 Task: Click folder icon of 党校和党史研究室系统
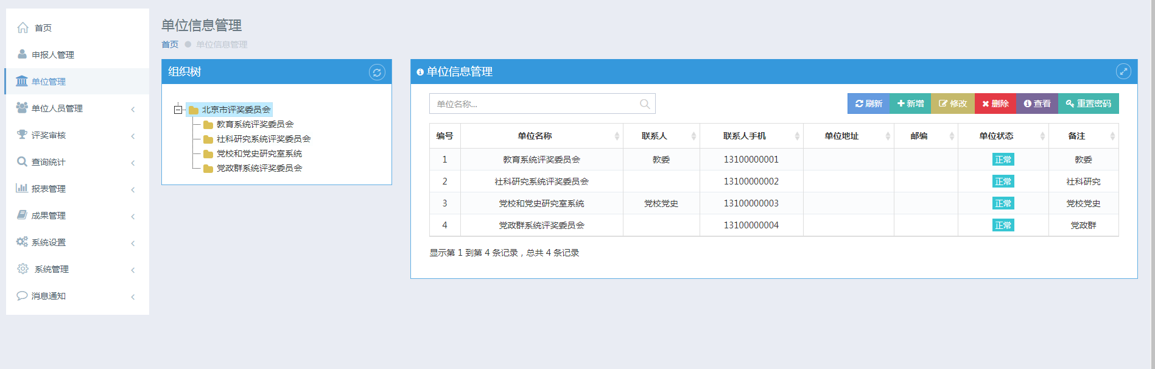click(x=208, y=154)
